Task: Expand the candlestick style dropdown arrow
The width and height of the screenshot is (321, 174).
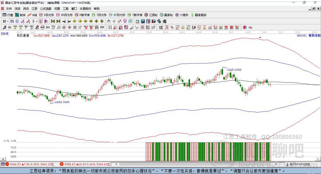Action: [37, 21]
